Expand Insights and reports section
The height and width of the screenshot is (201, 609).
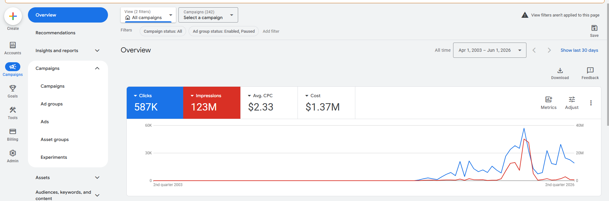(97, 50)
